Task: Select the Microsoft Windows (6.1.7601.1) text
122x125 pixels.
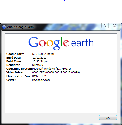Action: coord(52,69)
